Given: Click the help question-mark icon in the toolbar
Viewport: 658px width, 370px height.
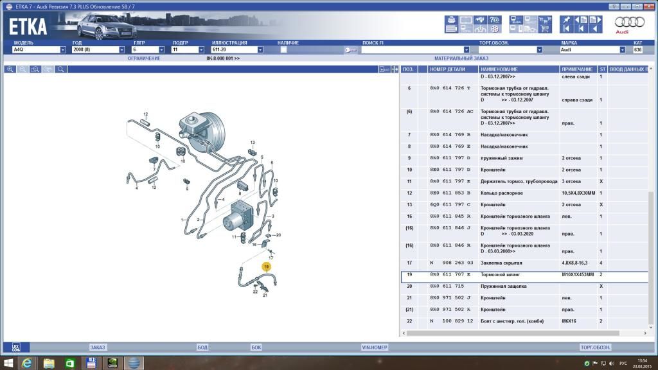Looking at the screenshot, I should [495, 21].
